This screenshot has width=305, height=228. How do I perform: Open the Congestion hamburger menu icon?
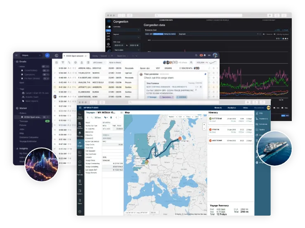click(x=109, y=21)
